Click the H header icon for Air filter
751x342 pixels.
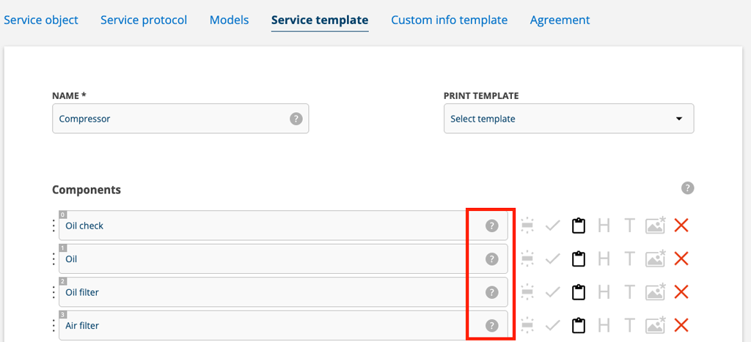[604, 325]
